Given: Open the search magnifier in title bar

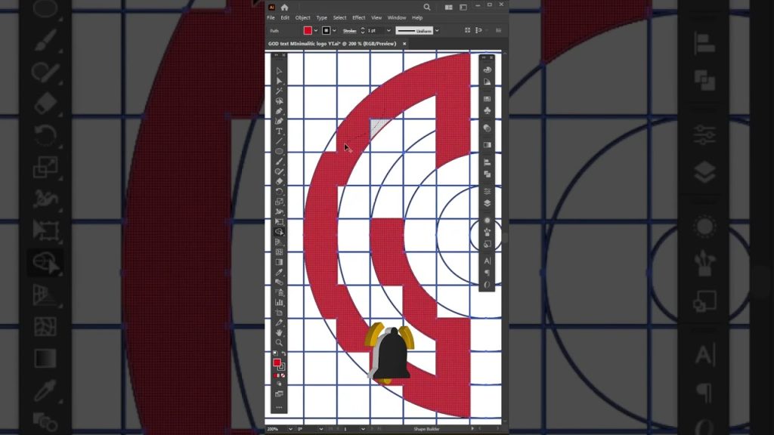Looking at the screenshot, I should [427, 7].
